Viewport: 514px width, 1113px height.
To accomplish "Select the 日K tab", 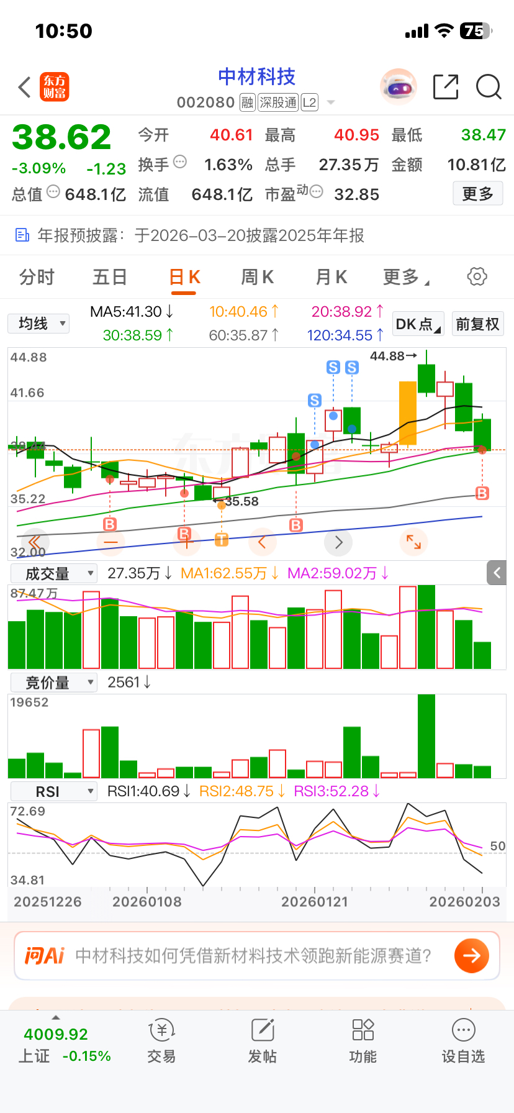I will [184, 277].
